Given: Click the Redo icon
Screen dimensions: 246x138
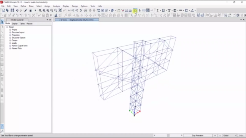Looking at the screenshot, I should click(21, 10).
